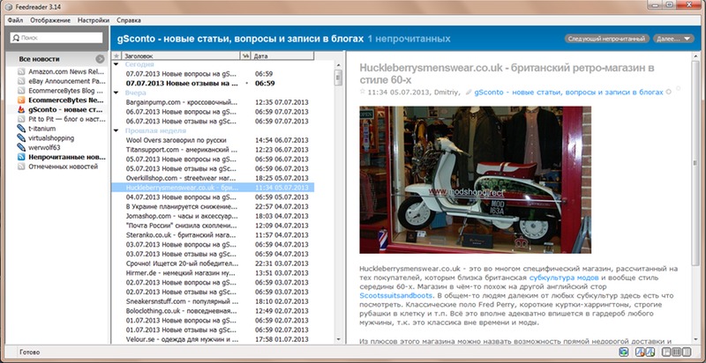Screen dimensions: 706x363
Task: Open the Файл menu
Action: [x=15, y=20]
